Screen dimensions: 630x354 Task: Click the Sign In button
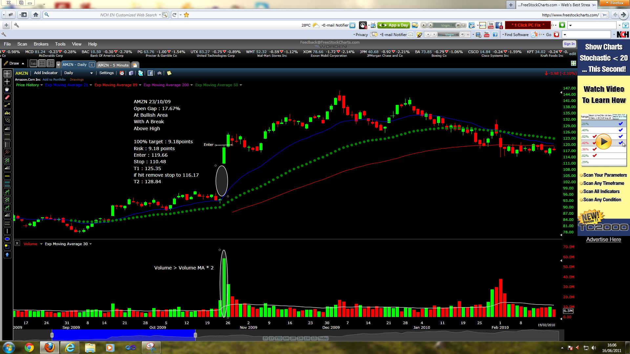pyautogui.click(x=569, y=44)
